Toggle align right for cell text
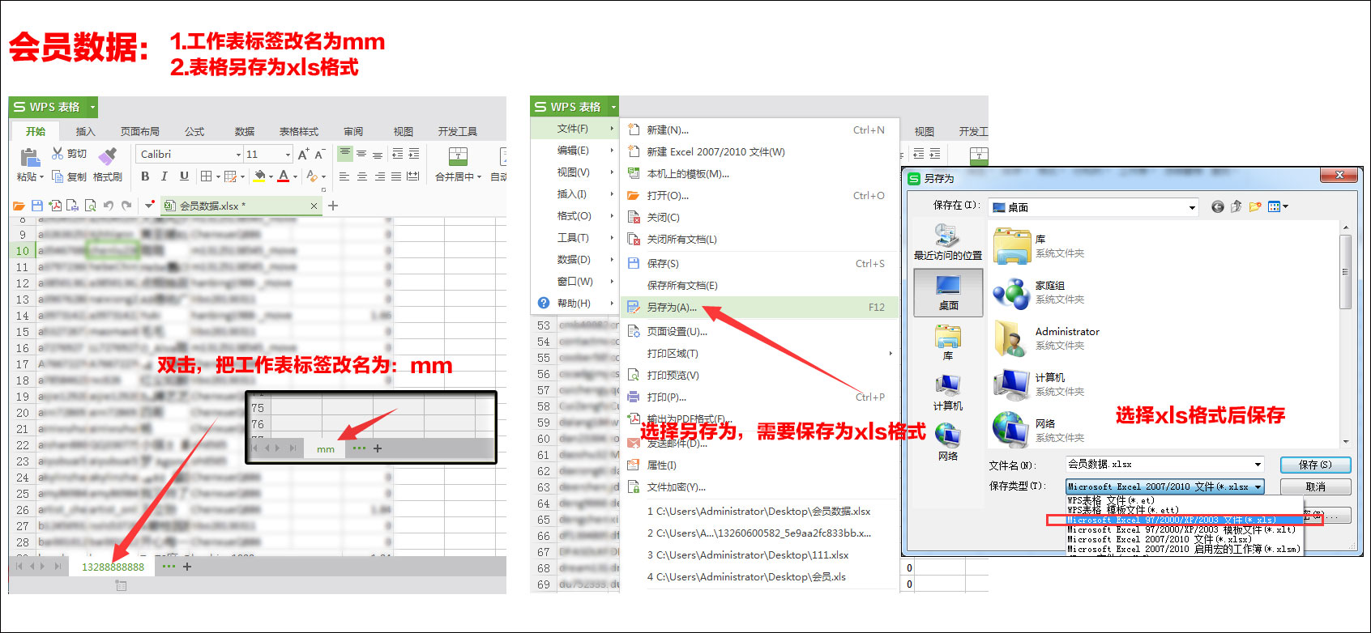 point(379,176)
